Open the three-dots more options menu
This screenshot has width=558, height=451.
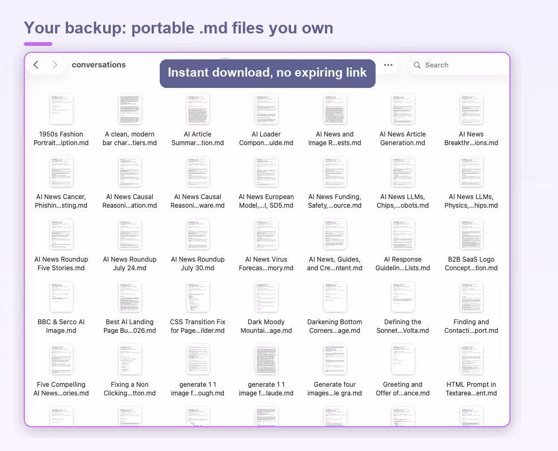[388, 65]
